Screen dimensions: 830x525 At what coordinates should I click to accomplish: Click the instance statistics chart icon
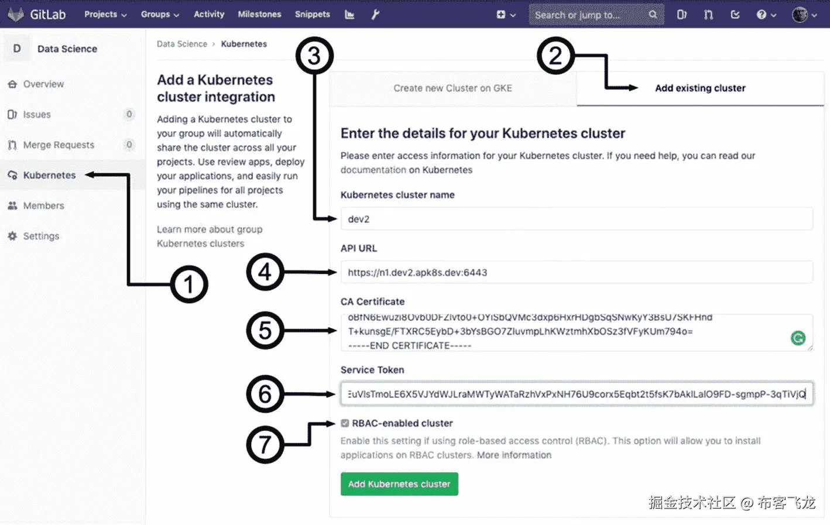coord(349,15)
